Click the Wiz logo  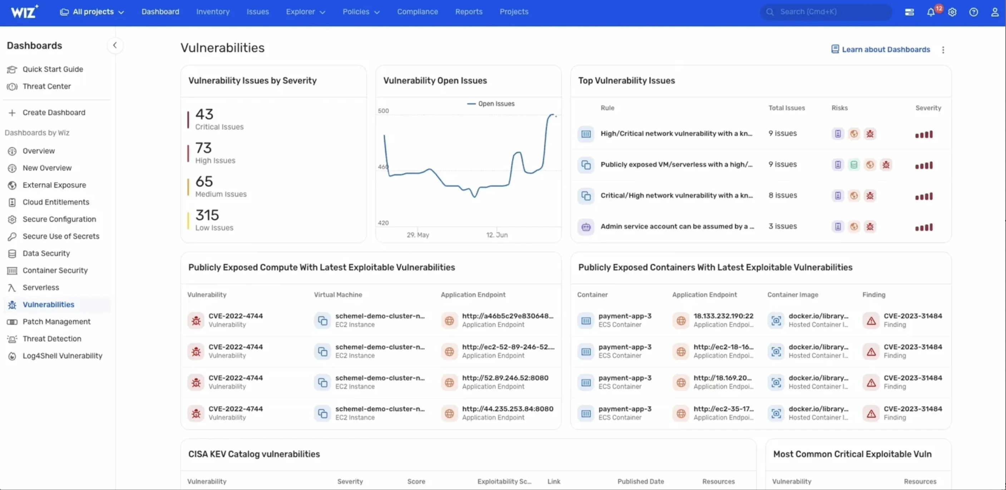[x=24, y=11]
